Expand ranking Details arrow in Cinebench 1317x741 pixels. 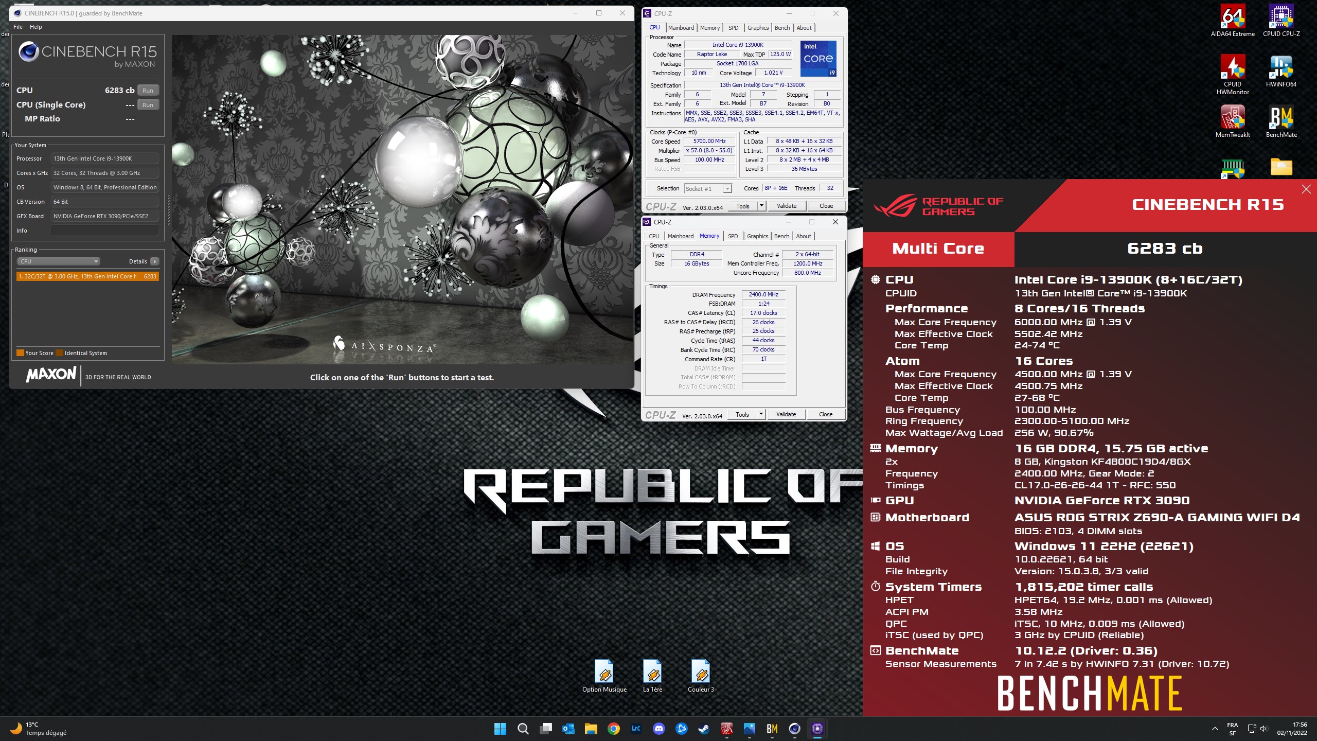[154, 261]
